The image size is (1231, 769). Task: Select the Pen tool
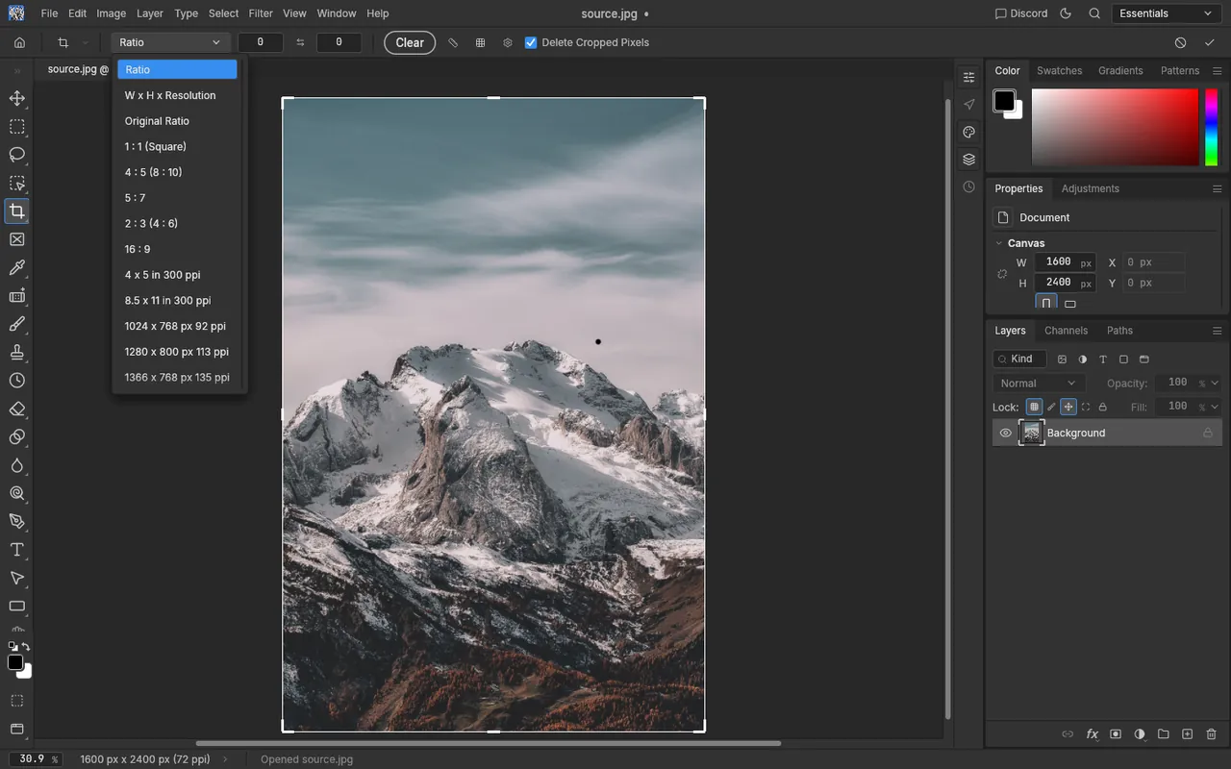tap(17, 521)
